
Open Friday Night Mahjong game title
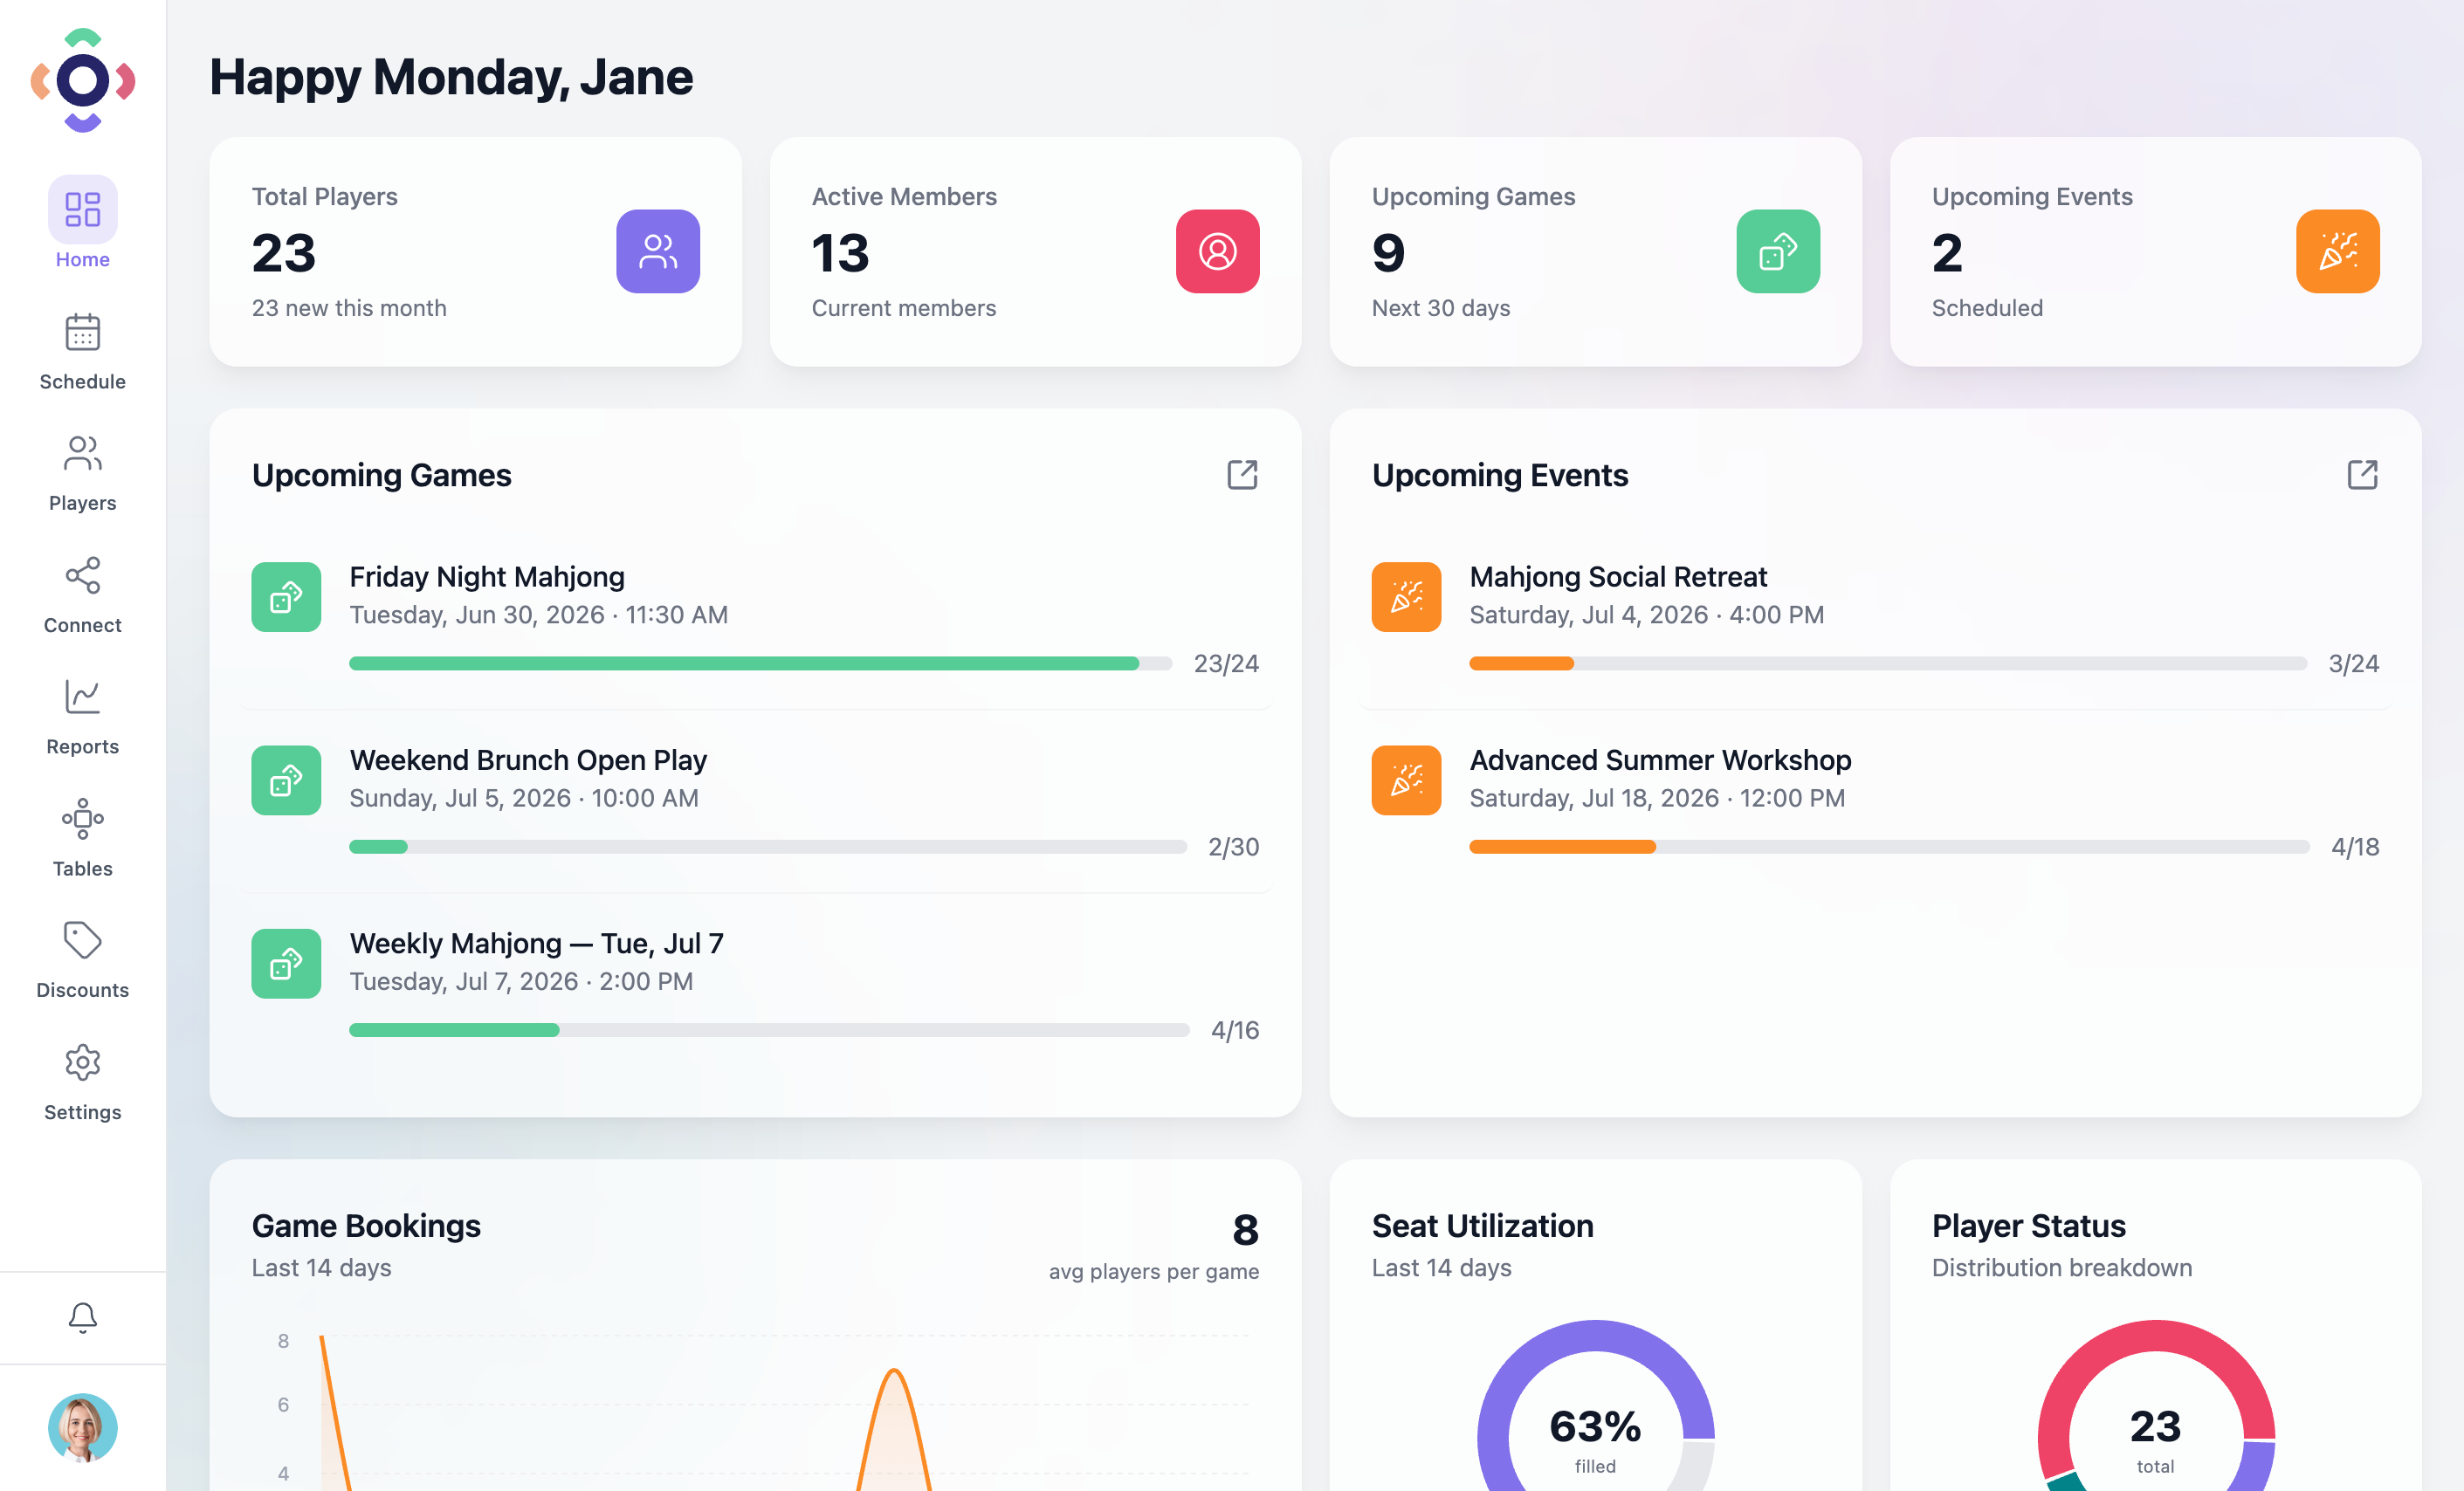tap(487, 577)
